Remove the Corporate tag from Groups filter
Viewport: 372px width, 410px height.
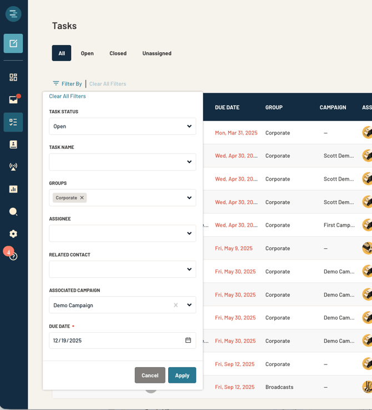click(82, 198)
